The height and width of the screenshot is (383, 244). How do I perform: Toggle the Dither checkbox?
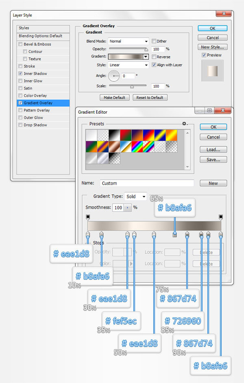(154, 41)
